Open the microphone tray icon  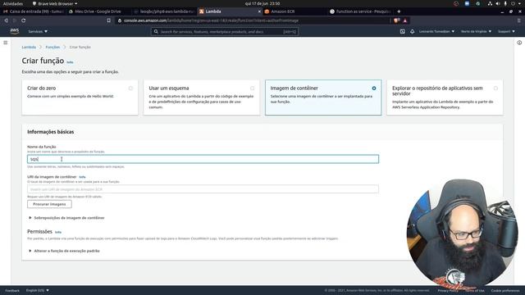pos(505,3)
